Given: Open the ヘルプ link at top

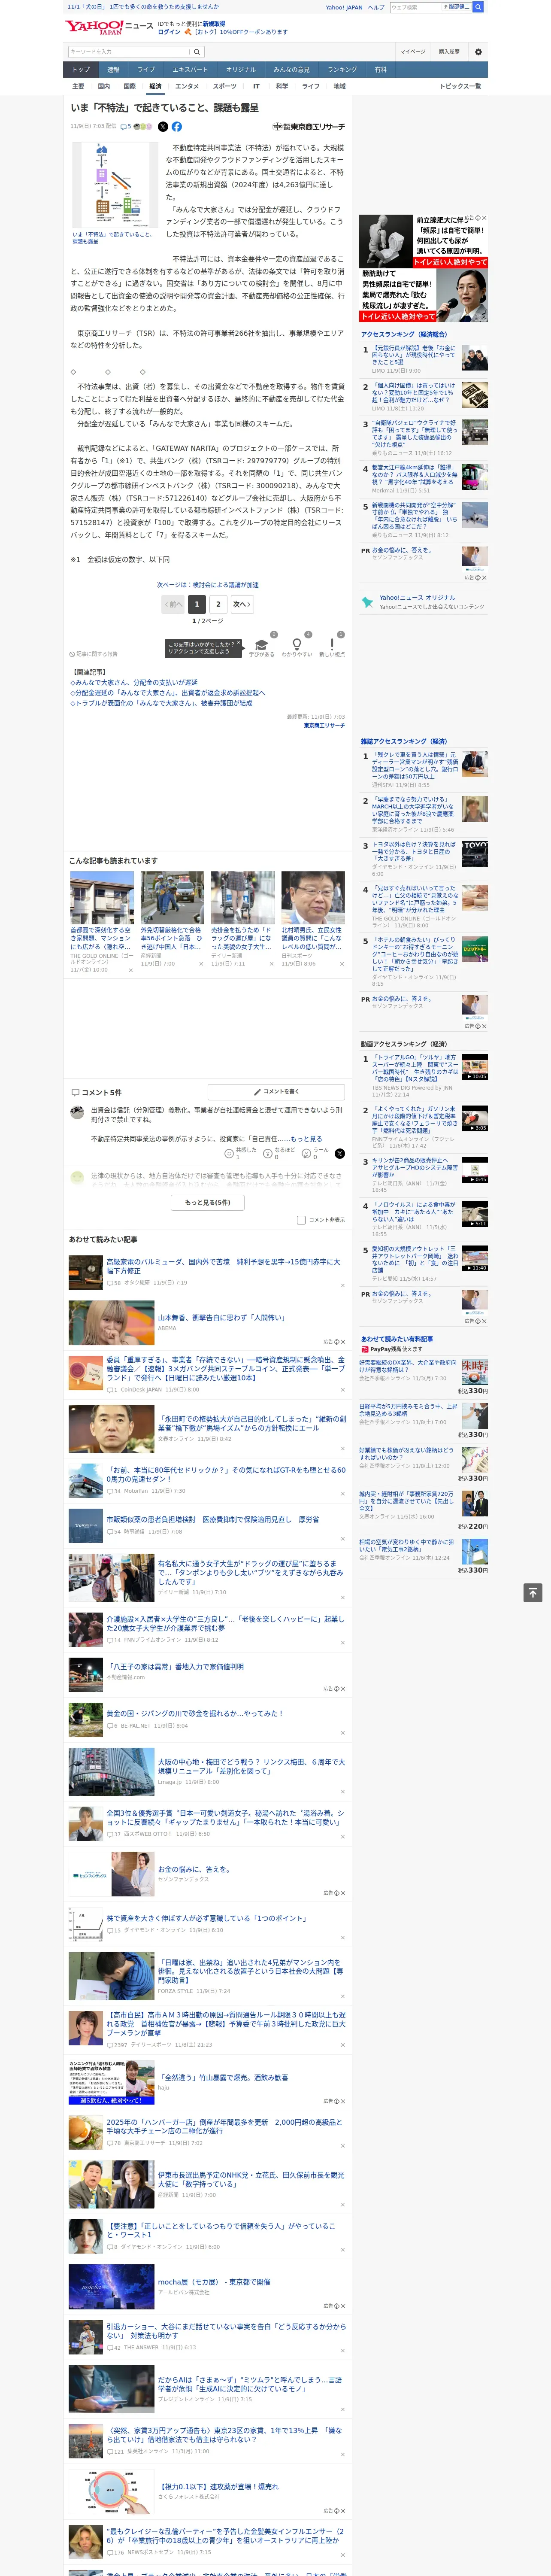Looking at the screenshot, I should [376, 7].
